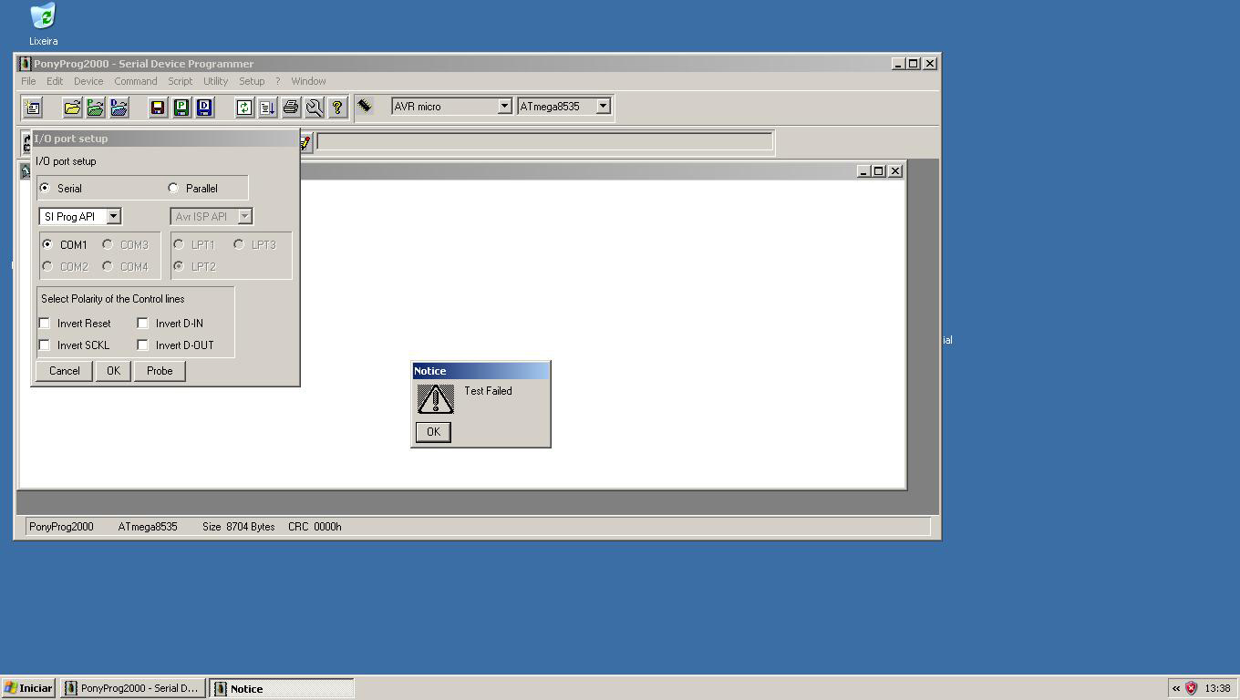The image size is (1240, 700).
Task: Save program file with green P floppy
Action: pos(181,108)
